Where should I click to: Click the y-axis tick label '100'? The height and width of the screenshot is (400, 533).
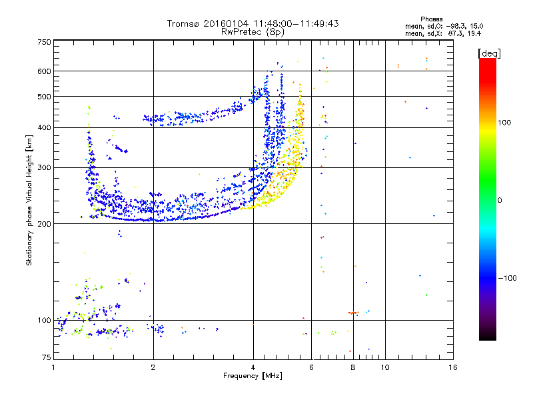pos(44,320)
